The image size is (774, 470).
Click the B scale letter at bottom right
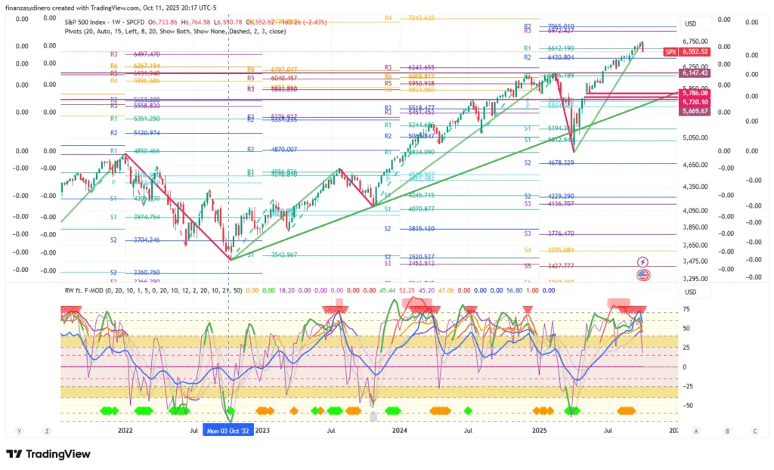[726, 431]
